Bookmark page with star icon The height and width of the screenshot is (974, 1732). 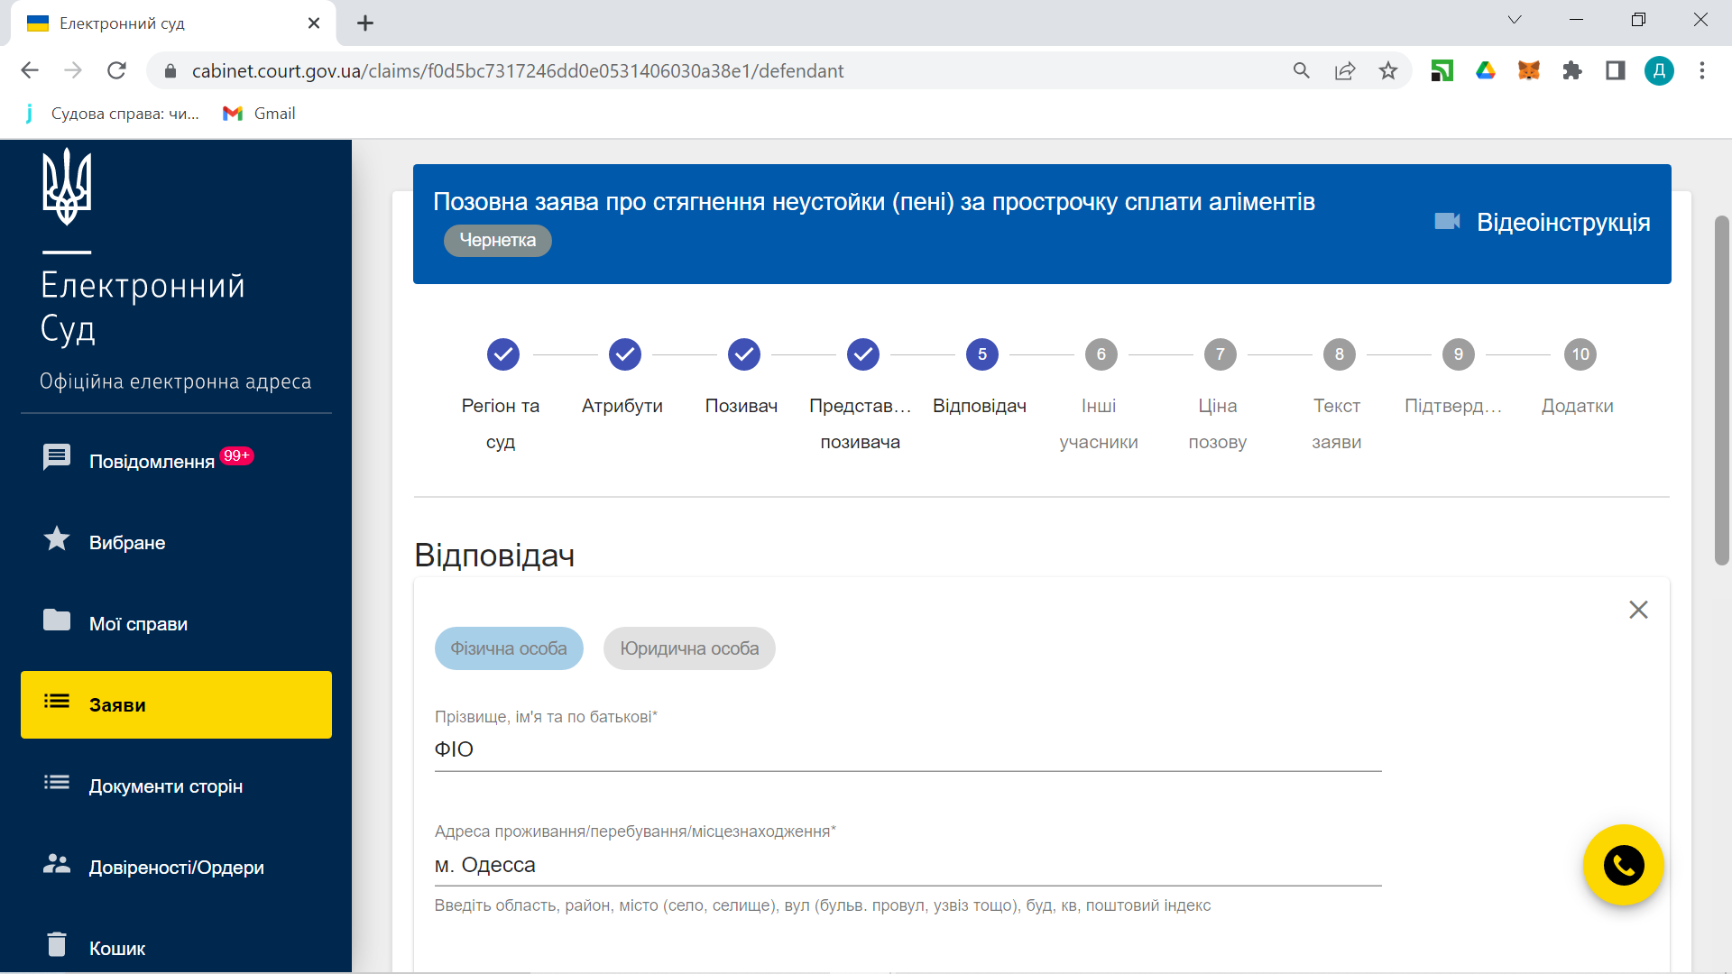coord(1387,70)
